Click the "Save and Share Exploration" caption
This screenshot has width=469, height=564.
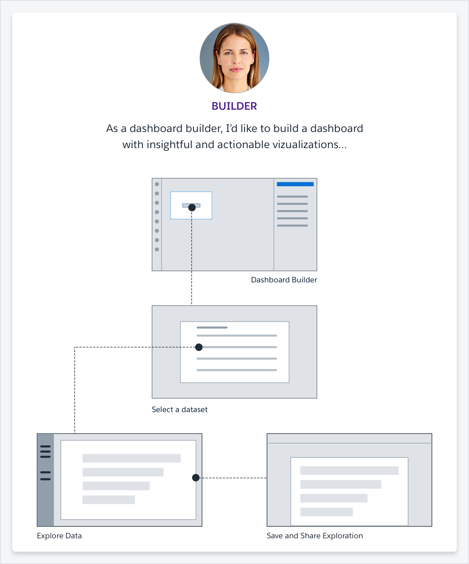coord(315,536)
